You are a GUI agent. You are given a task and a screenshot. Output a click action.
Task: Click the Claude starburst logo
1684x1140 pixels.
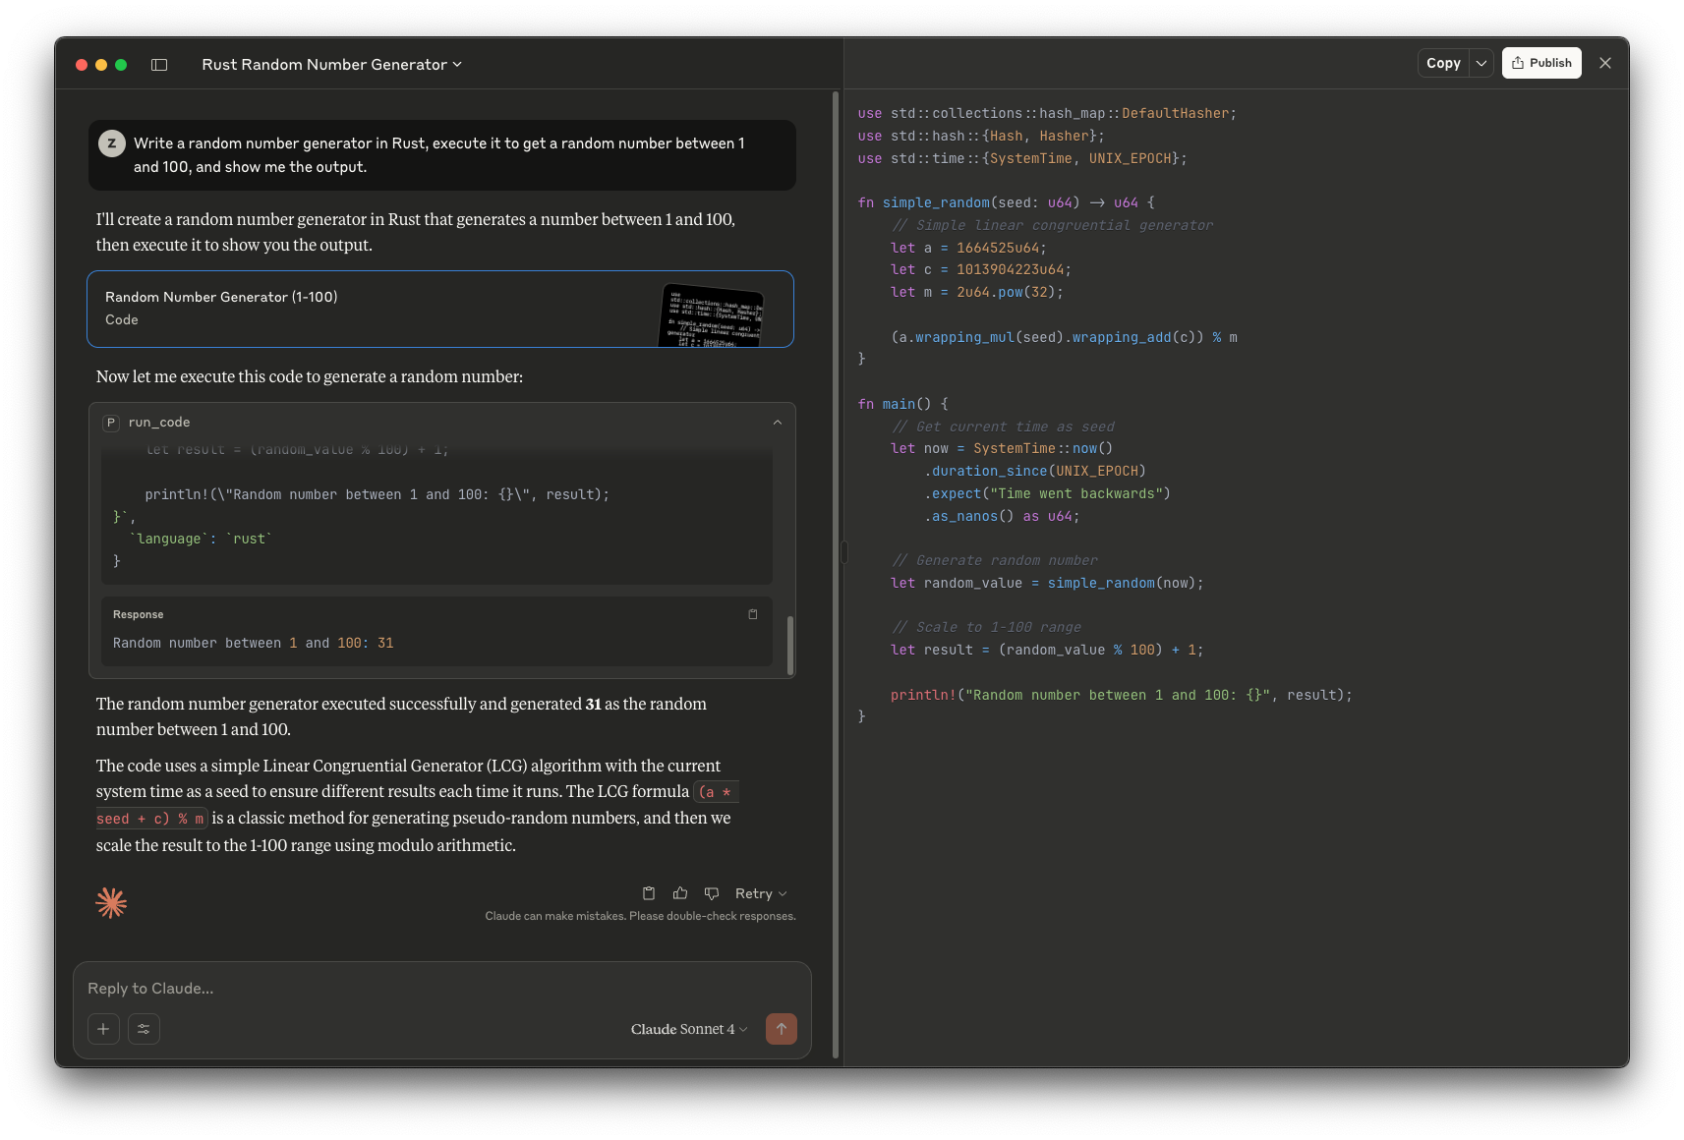pos(111,902)
